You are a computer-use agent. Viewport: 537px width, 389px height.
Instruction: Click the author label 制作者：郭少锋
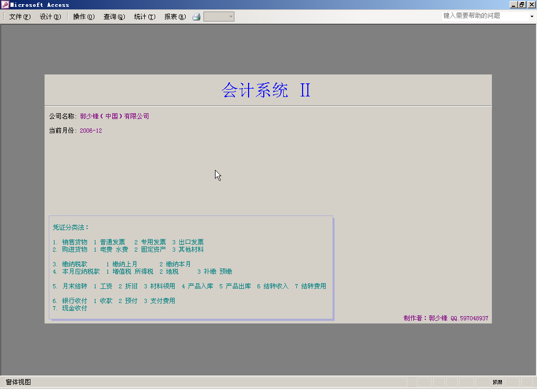click(425, 318)
